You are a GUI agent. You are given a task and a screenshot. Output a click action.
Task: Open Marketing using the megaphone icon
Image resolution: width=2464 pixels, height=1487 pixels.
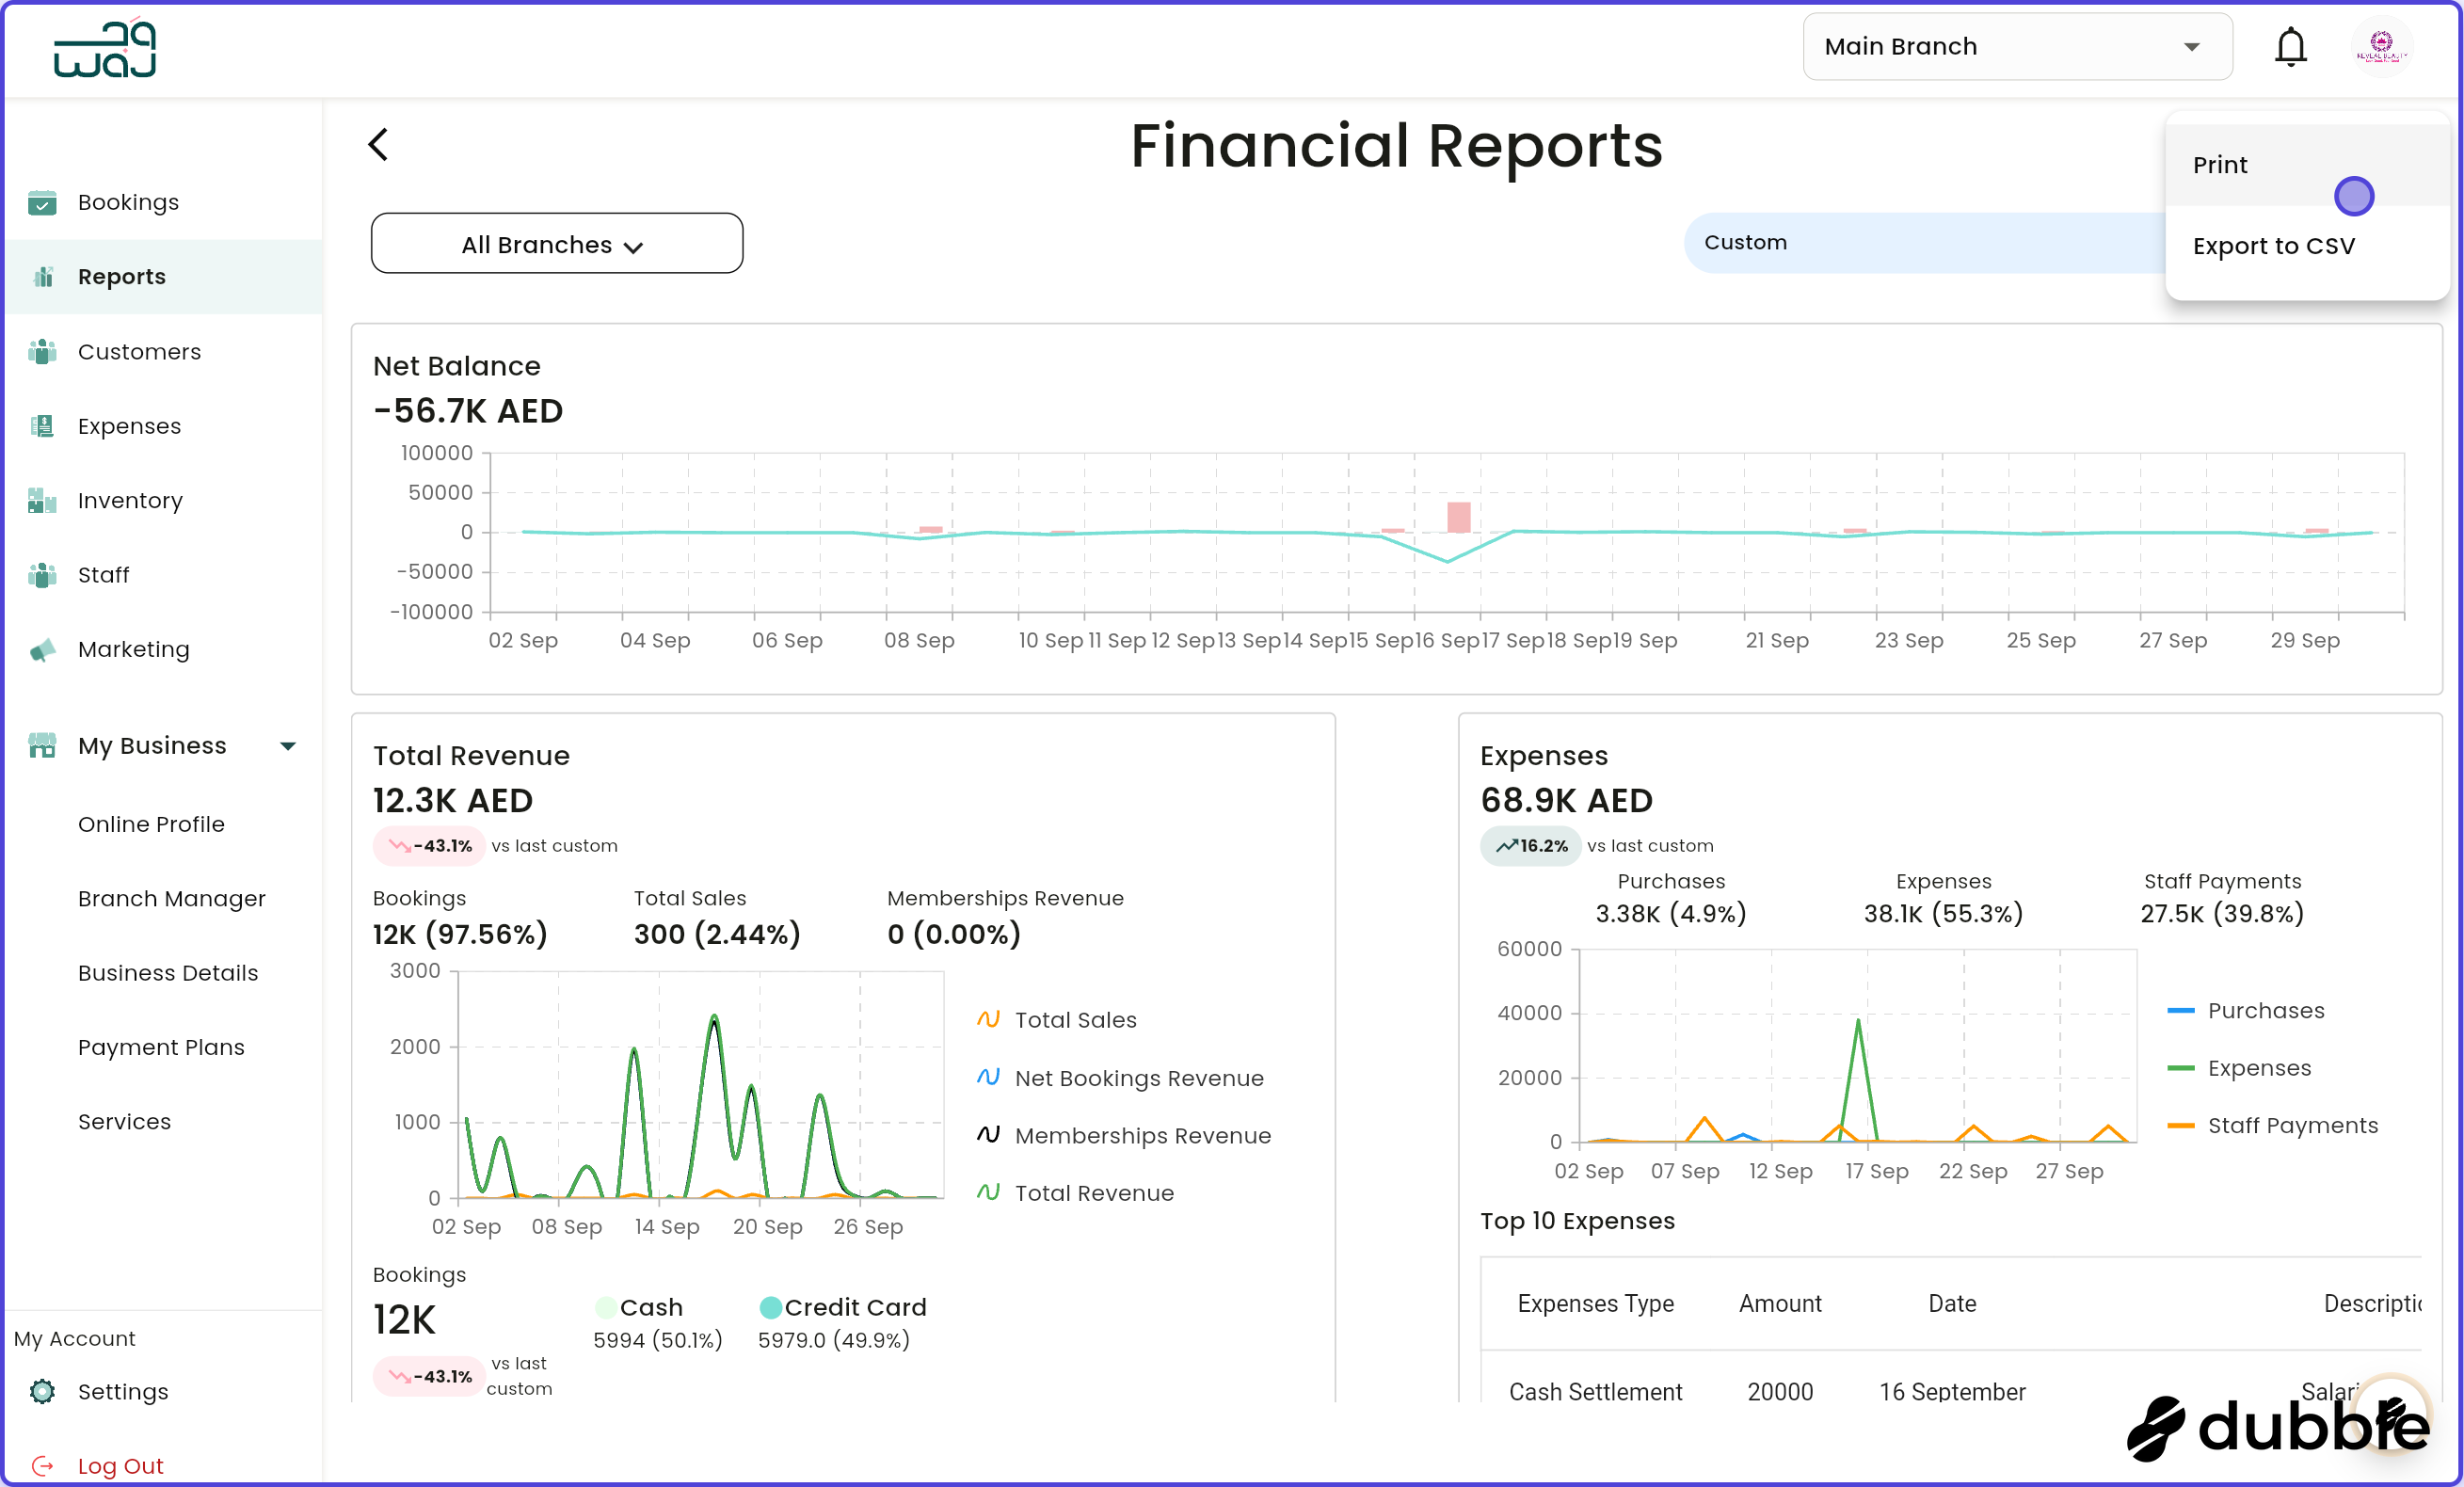click(x=42, y=648)
